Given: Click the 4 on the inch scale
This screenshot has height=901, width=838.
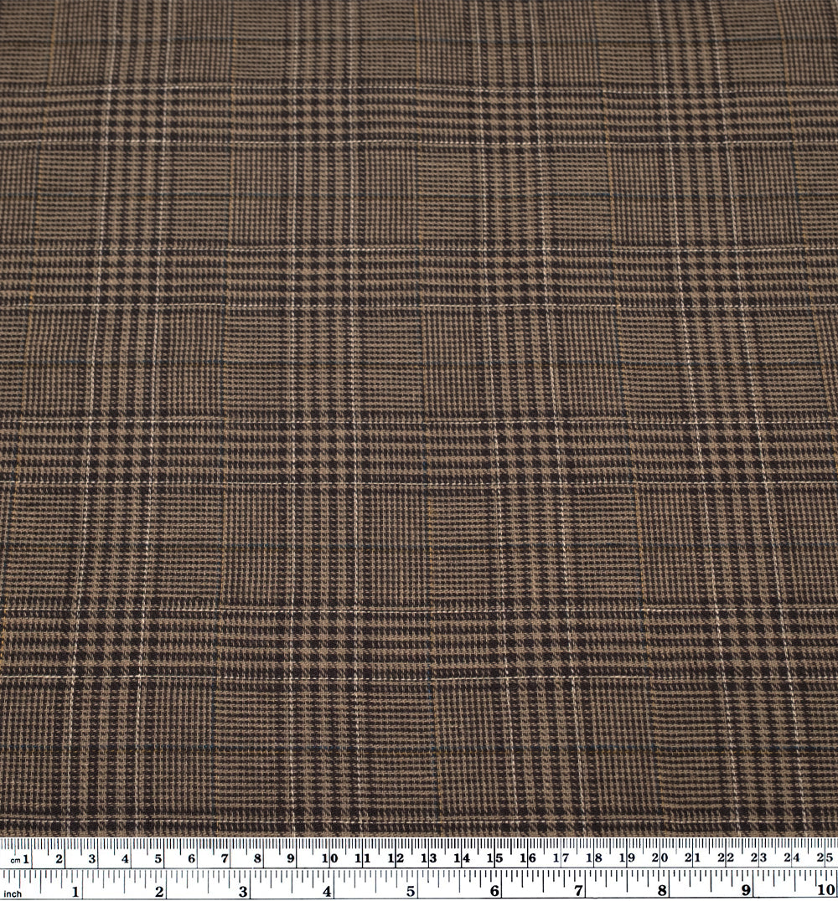Looking at the screenshot, I should (x=328, y=892).
